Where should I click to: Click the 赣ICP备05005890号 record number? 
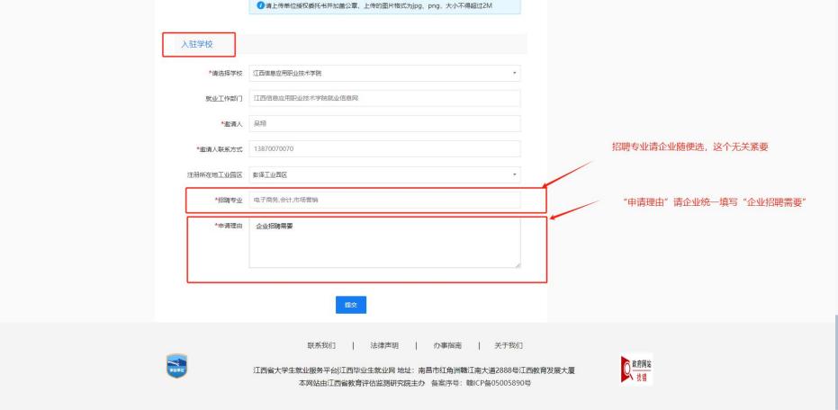(x=498, y=383)
